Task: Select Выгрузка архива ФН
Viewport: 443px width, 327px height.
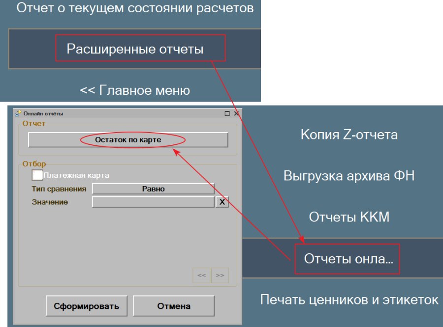Action: (x=349, y=176)
